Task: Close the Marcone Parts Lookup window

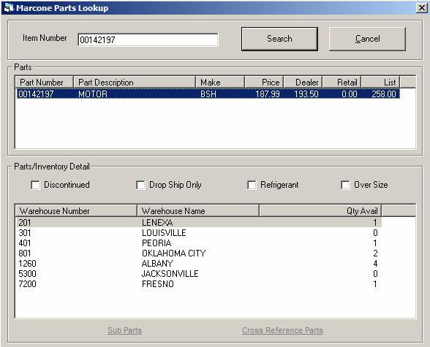Action: [421, 7]
